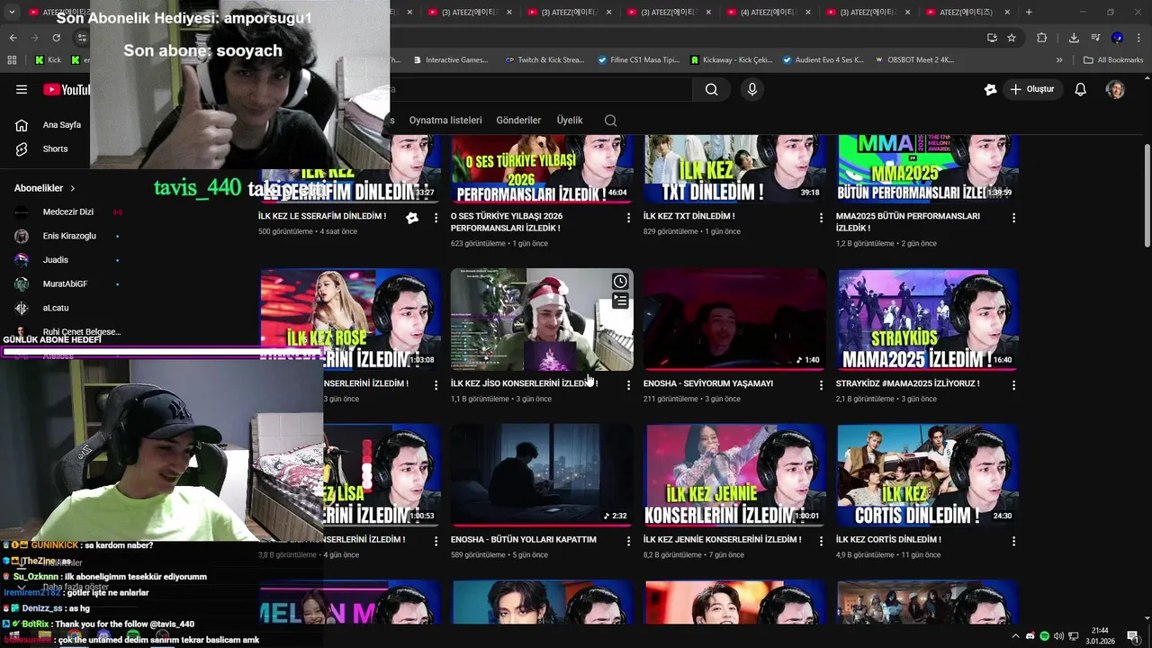Open options for İLK KEZ TXT video
The height and width of the screenshot is (648, 1152).
[x=821, y=218]
